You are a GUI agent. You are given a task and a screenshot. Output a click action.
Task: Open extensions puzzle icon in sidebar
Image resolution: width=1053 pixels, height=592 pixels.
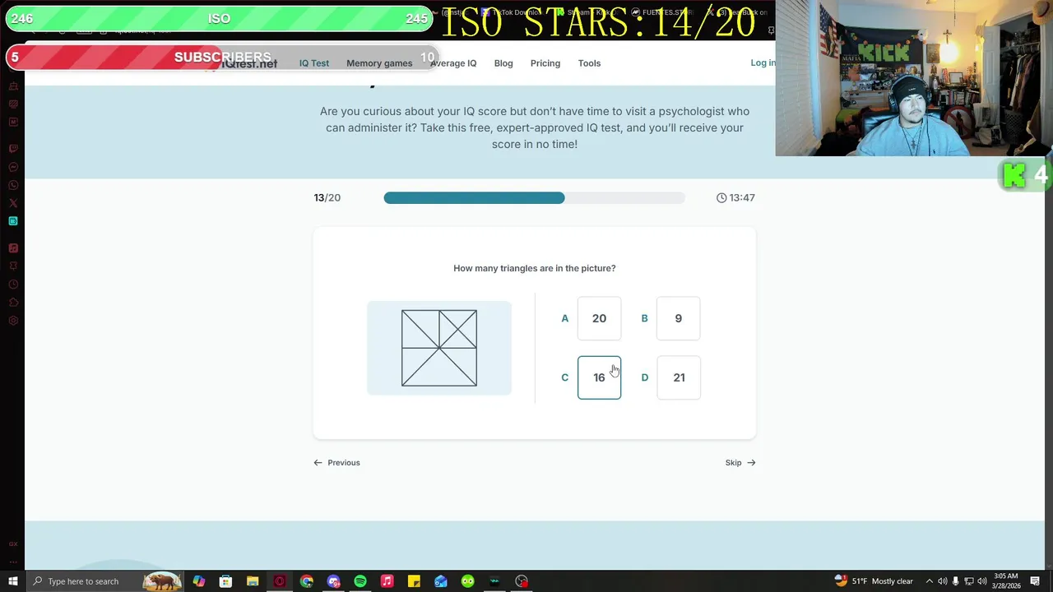(x=13, y=303)
